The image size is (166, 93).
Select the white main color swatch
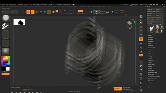[8, 69]
